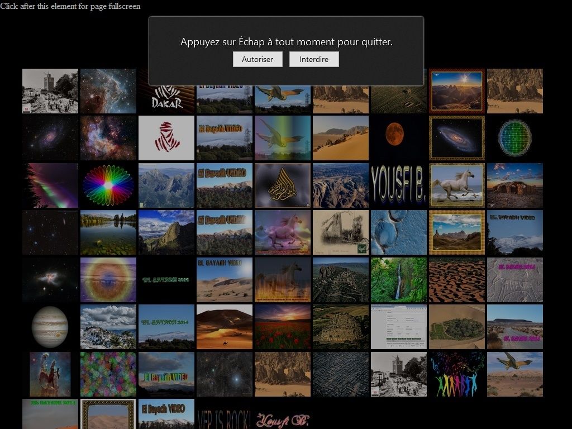Open the gold-framed Andromeda galaxy thumbnail
The image size is (572, 429).
(456, 137)
